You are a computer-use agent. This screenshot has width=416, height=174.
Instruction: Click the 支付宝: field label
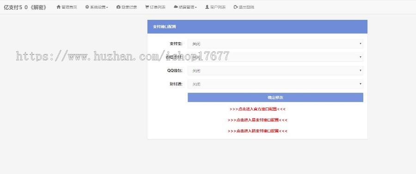[176, 44]
